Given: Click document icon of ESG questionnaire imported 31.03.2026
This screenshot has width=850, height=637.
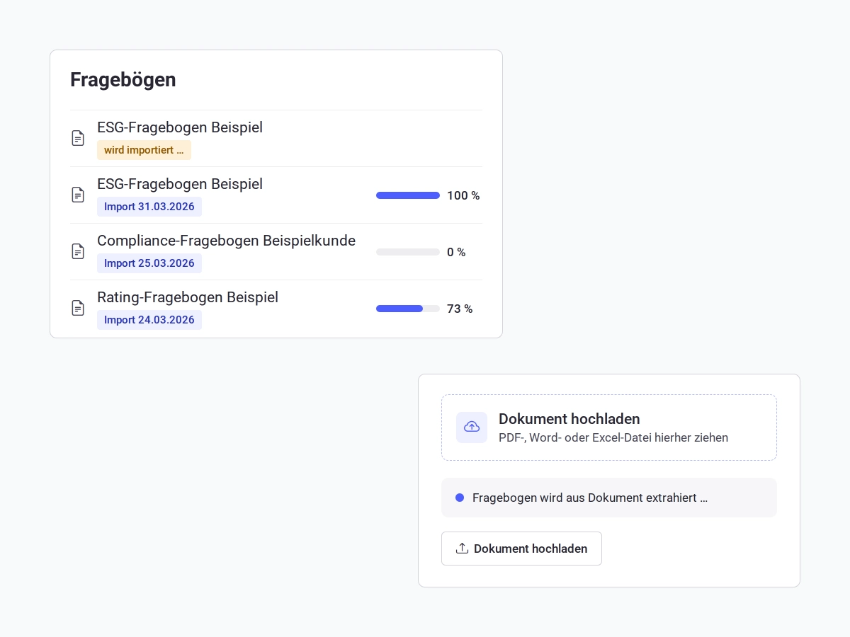Looking at the screenshot, I should point(78,195).
